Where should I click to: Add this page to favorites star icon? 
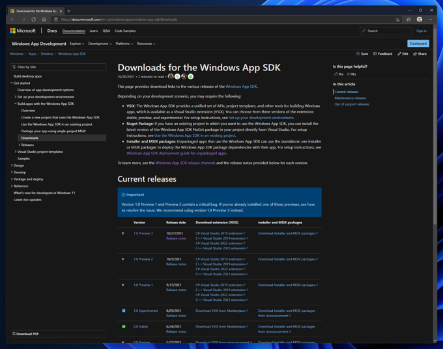tap(397, 20)
